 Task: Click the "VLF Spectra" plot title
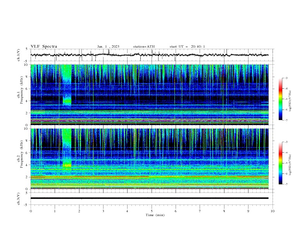tap(44, 46)
